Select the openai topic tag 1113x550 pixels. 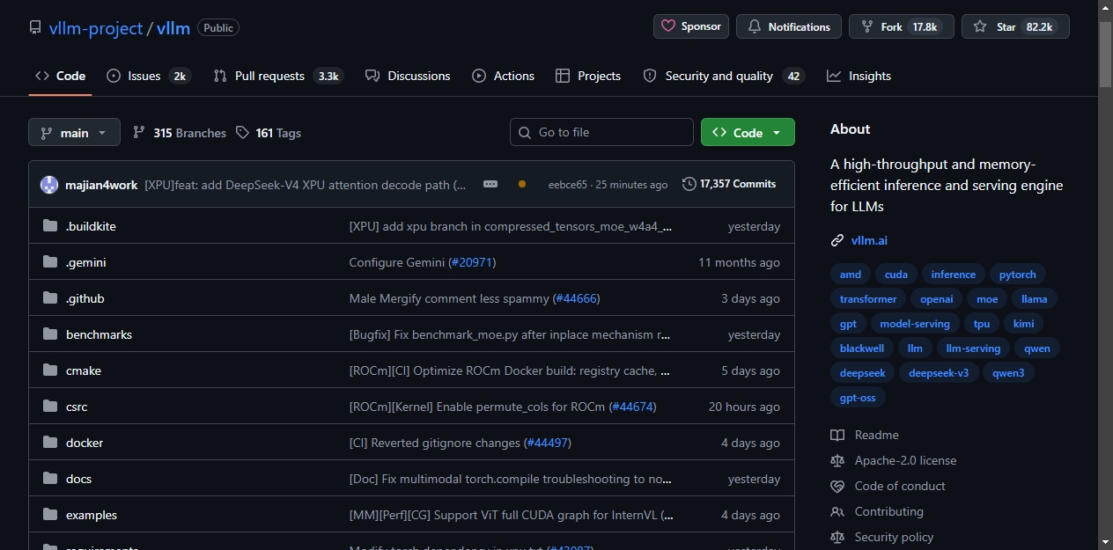937,298
